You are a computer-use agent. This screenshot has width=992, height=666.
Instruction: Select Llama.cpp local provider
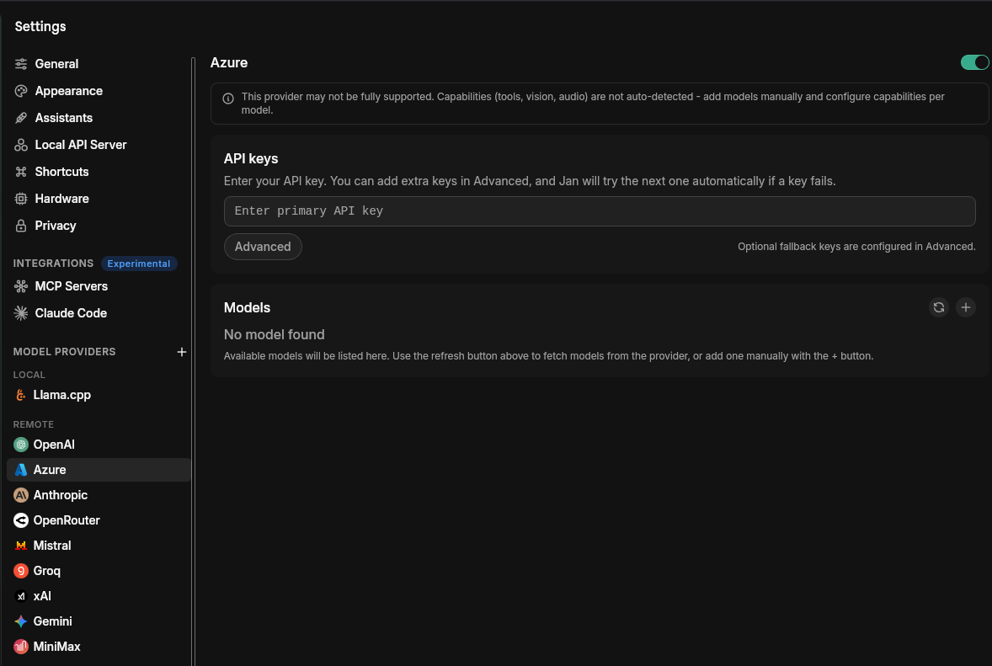tap(99, 395)
